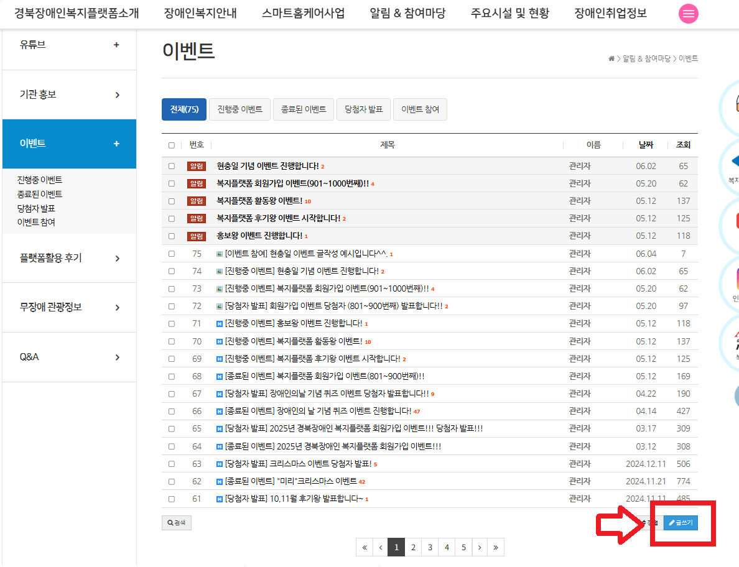The height and width of the screenshot is (567, 739).
Task: Click the image icon on post 75
Action: point(219,254)
